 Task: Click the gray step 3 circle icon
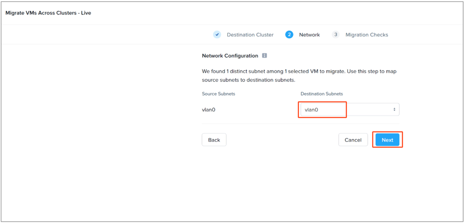(336, 35)
